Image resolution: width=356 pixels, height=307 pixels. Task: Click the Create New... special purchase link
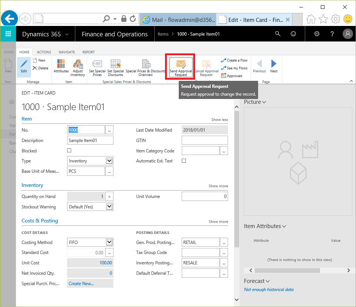coord(81,284)
